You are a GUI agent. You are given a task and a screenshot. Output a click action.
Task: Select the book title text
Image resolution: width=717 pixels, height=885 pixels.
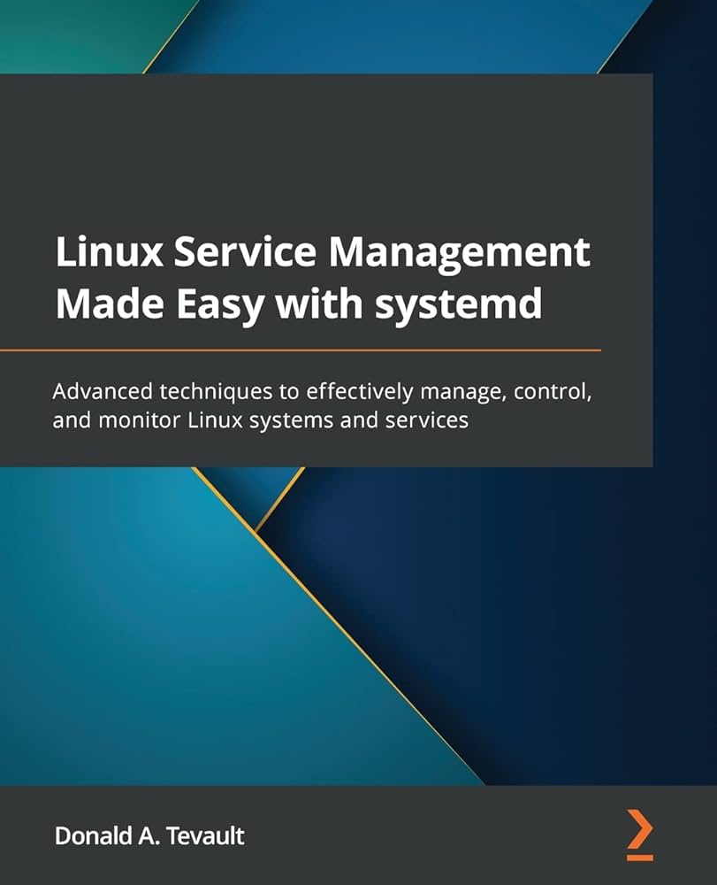click(323, 279)
